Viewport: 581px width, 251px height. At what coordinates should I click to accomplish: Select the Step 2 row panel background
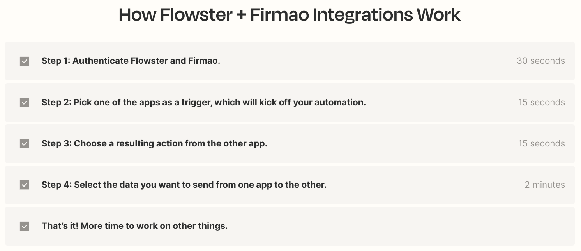click(x=290, y=103)
